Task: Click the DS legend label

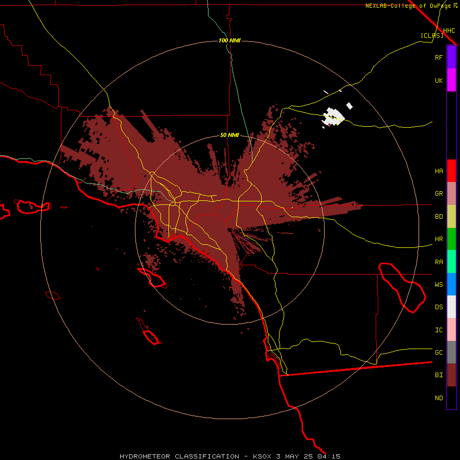Action: (x=439, y=307)
